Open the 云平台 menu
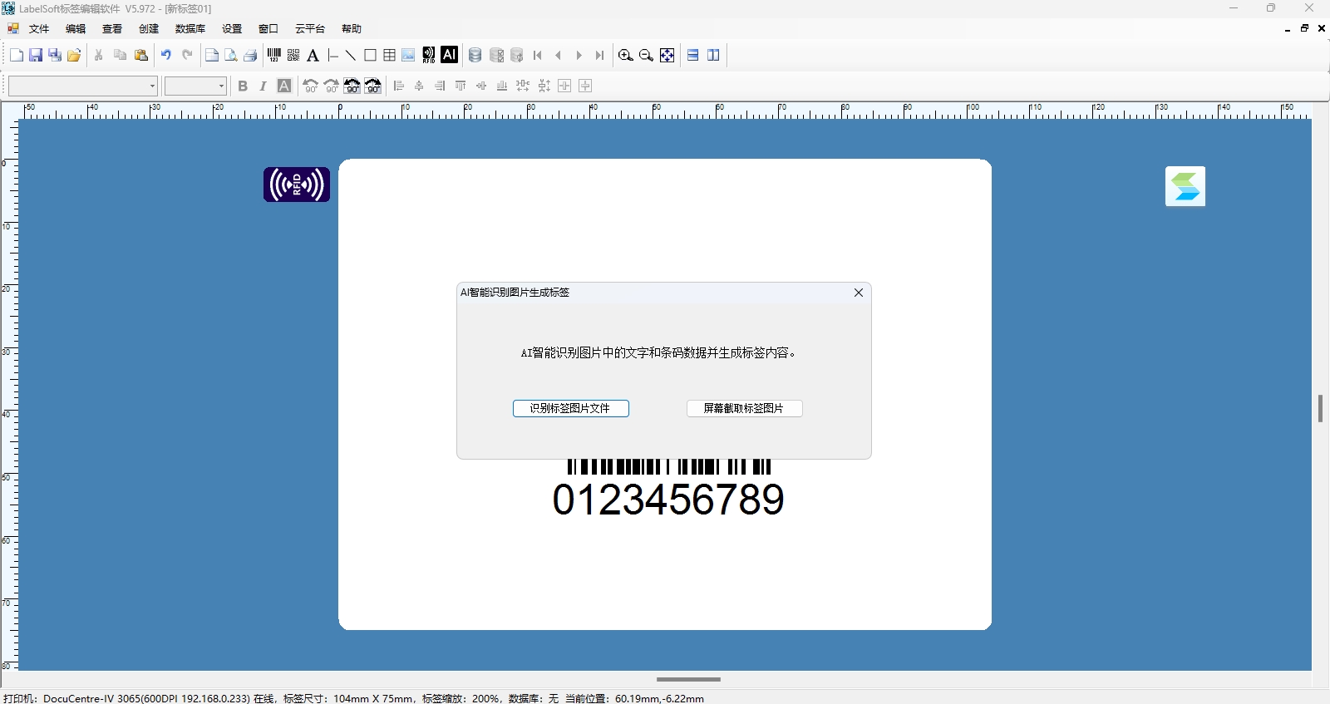The height and width of the screenshot is (704, 1330). click(310, 28)
